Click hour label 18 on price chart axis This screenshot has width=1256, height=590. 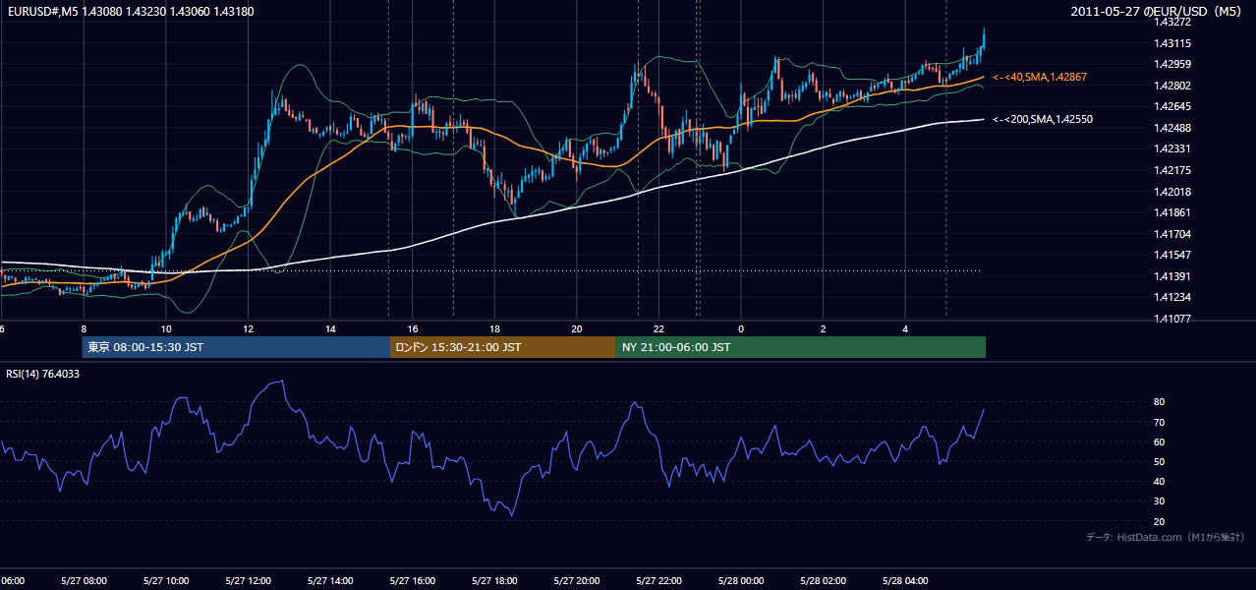point(495,328)
